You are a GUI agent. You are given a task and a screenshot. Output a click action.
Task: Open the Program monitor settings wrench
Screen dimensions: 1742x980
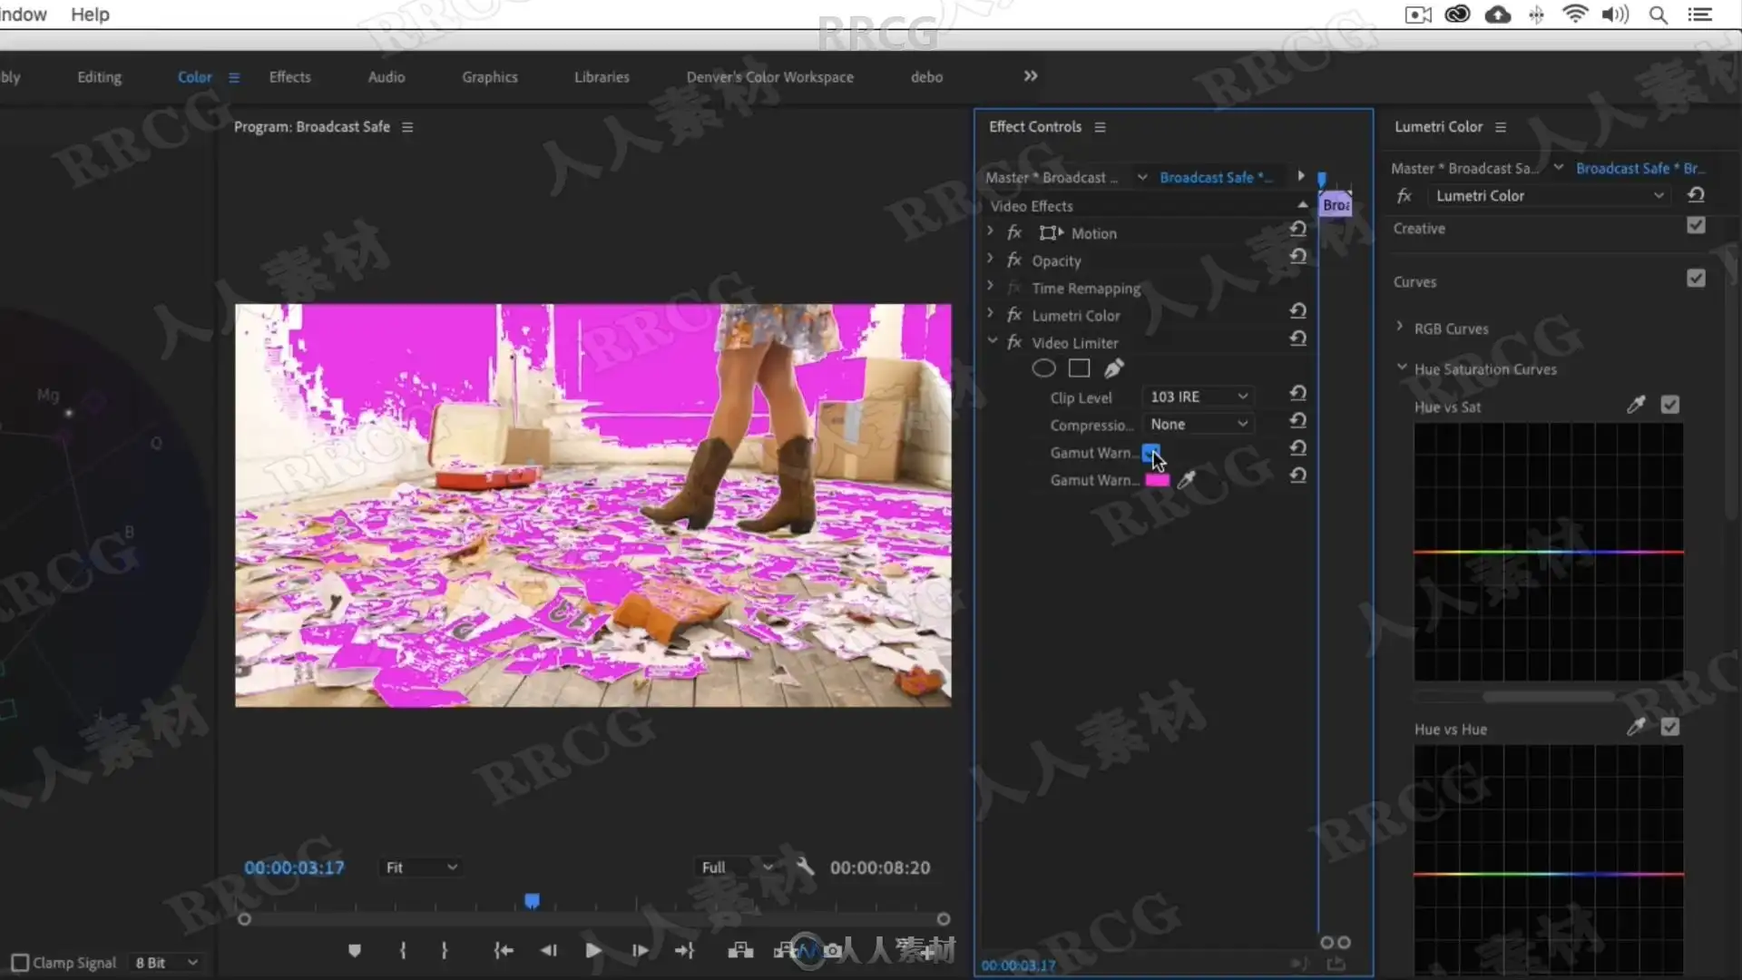(805, 867)
